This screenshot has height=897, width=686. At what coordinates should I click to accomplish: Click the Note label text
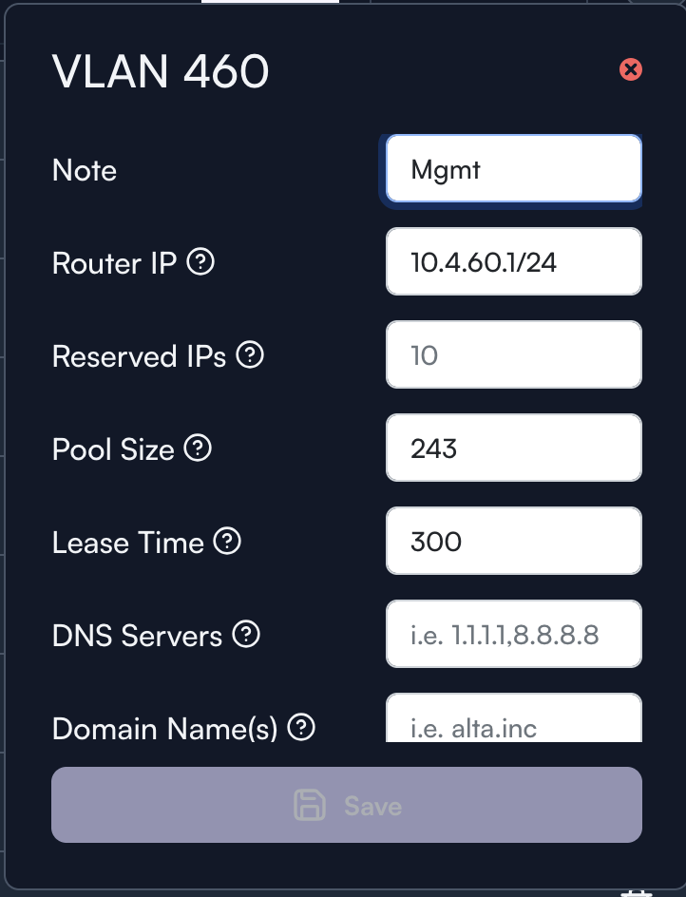click(x=85, y=170)
